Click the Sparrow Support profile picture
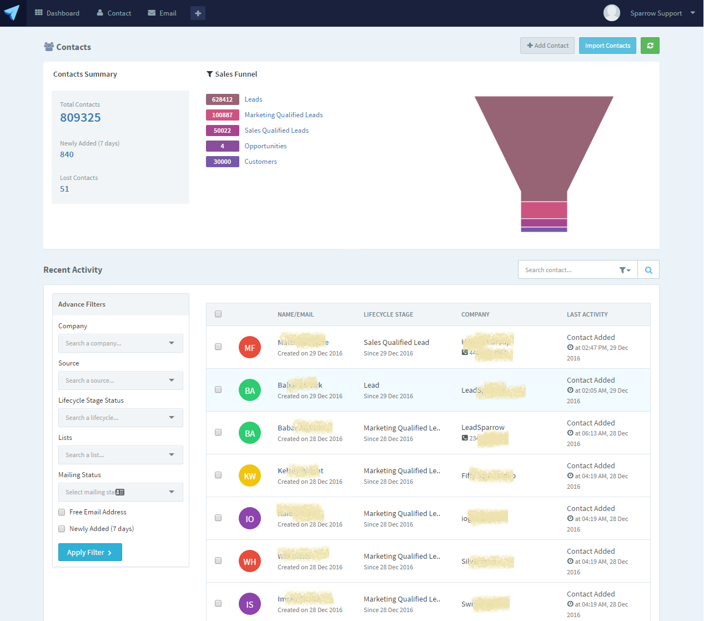 pyautogui.click(x=612, y=13)
